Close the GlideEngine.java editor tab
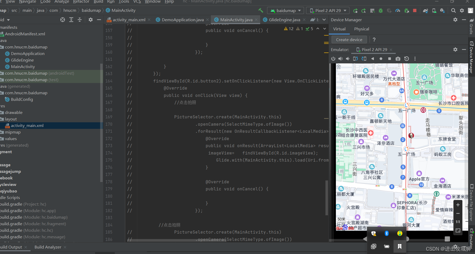This screenshot has height=254, width=475. [x=304, y=20]
